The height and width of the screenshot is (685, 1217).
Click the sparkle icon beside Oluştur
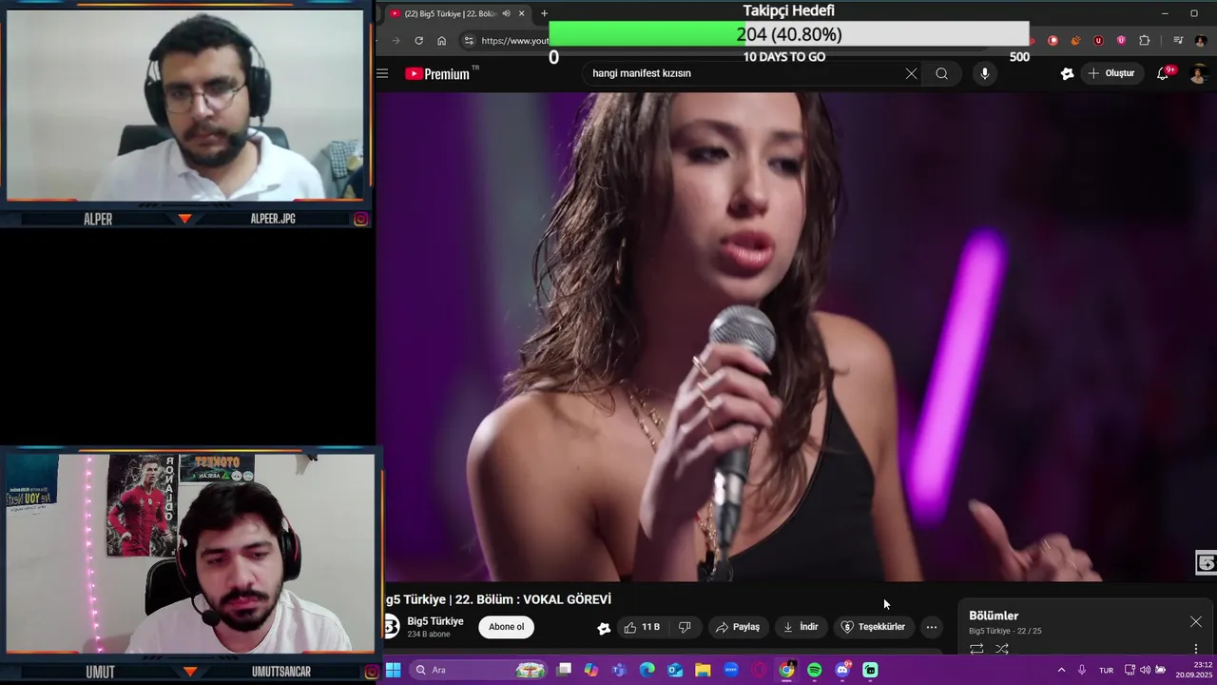[x=1067, y=73]
